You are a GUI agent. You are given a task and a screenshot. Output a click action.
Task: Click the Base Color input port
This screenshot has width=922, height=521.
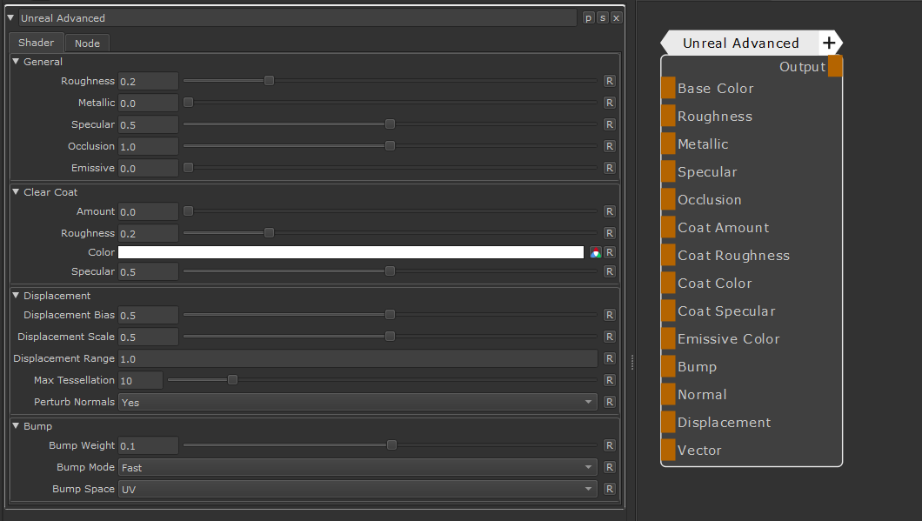point(668,88)
